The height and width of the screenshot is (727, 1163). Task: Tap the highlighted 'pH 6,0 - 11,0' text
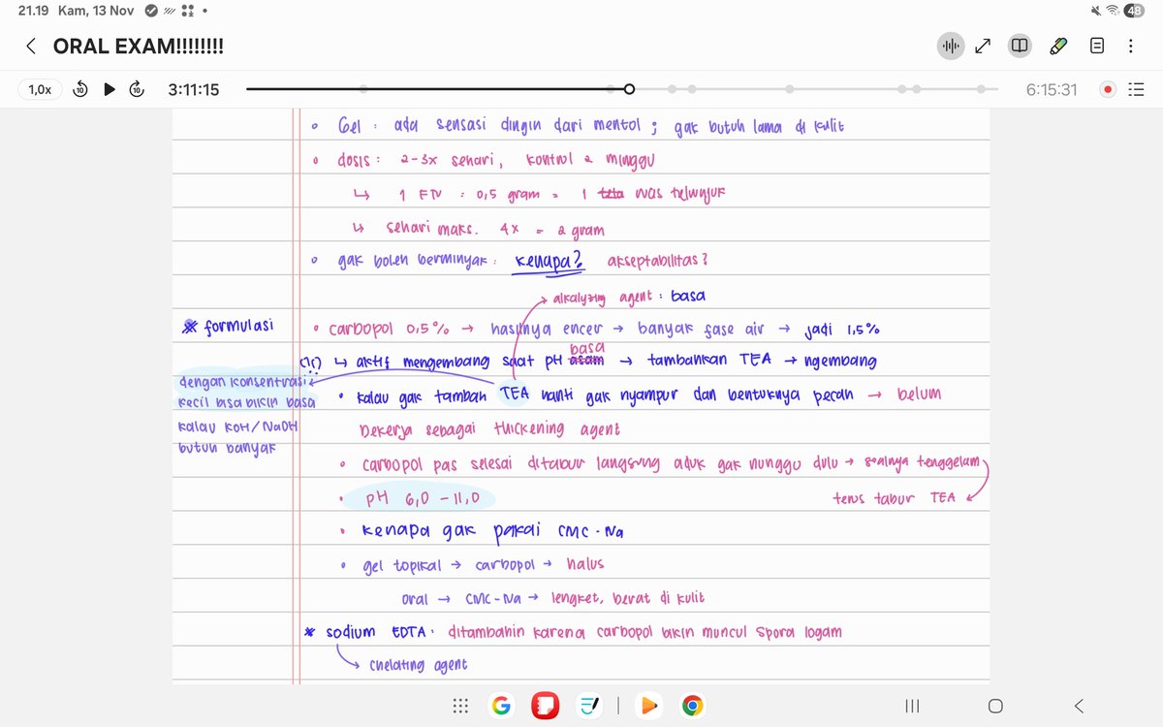[423, 498]
